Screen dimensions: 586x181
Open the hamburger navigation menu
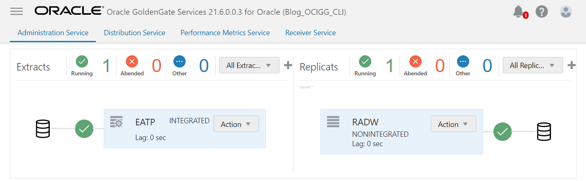point(16,11)
